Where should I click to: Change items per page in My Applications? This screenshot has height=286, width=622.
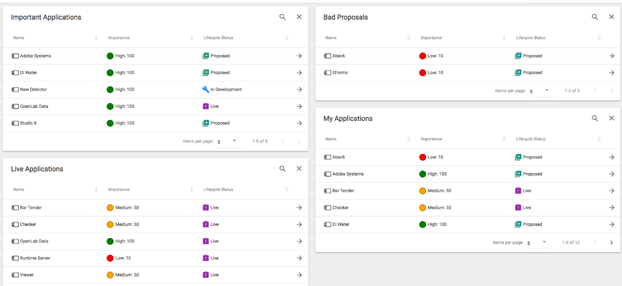point(544,243)
